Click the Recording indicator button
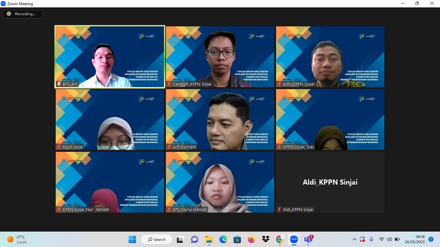The height and width of the screenshot is (247, 440). [23, 14]
